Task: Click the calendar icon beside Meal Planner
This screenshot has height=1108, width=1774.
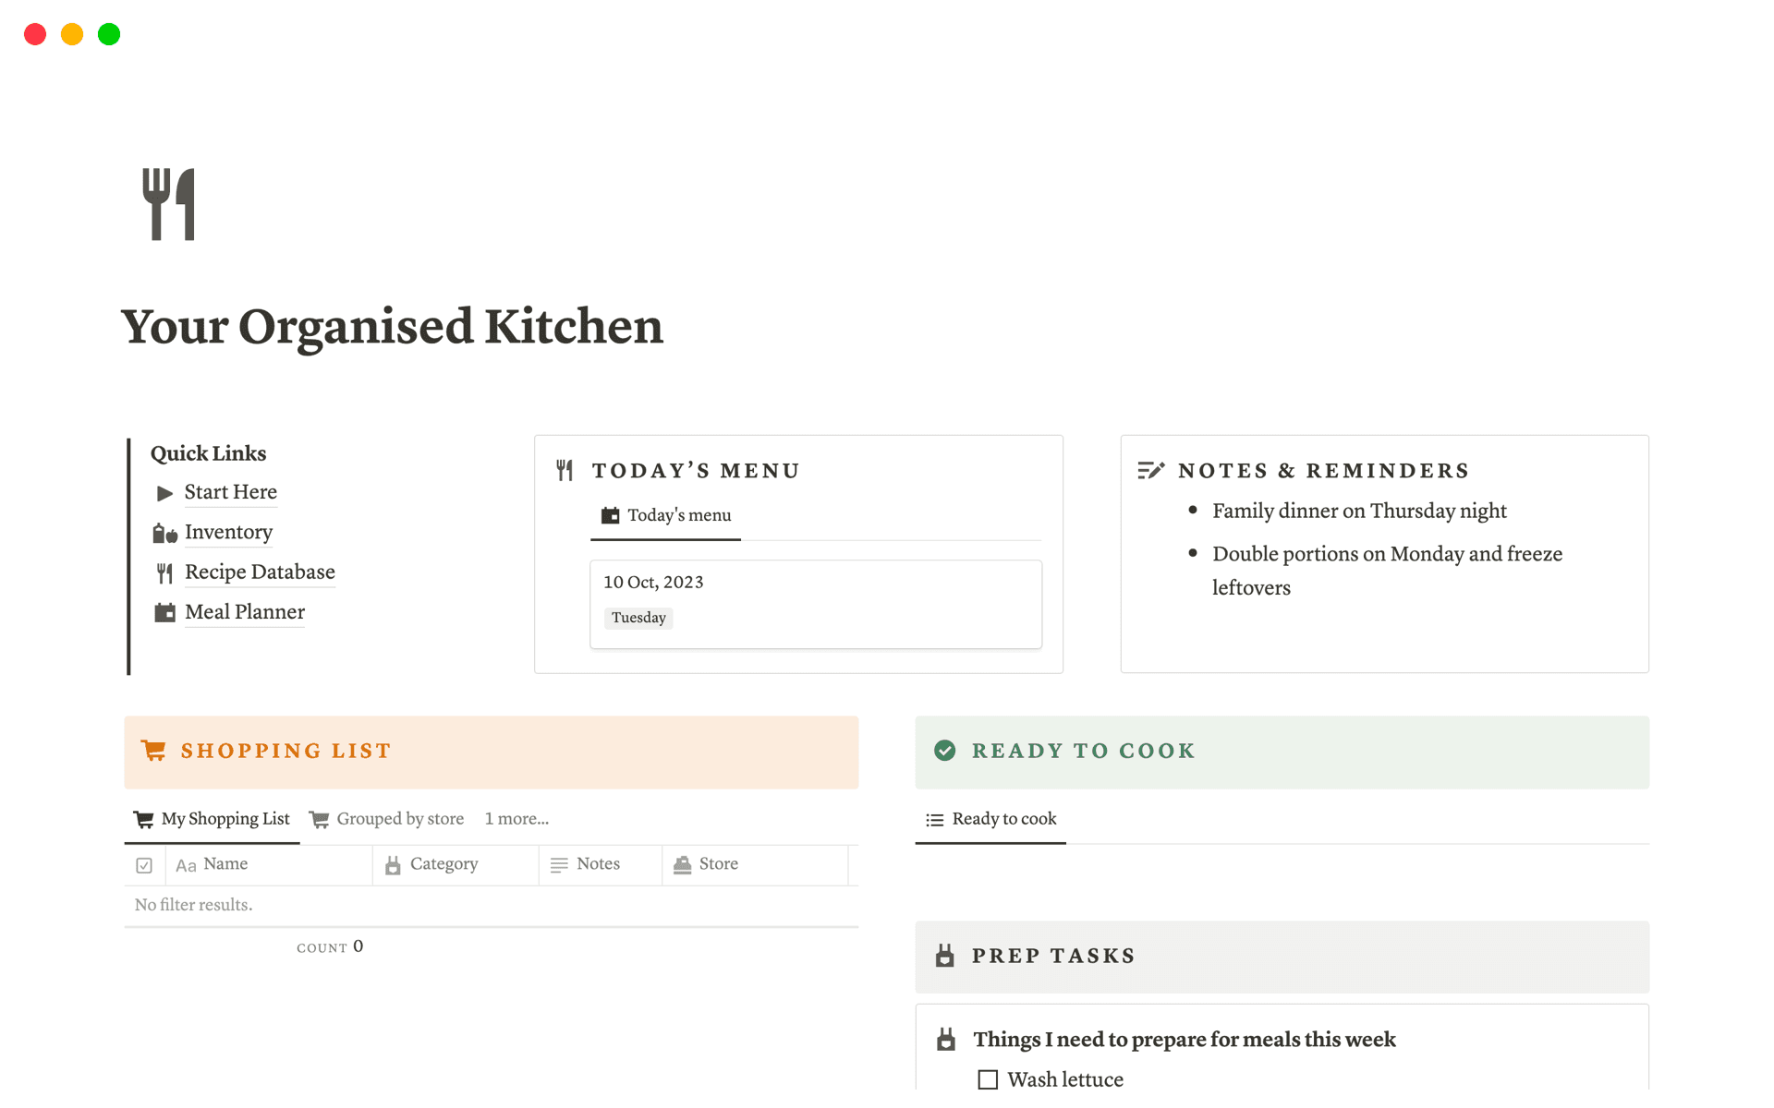Action: pos(164,612)
